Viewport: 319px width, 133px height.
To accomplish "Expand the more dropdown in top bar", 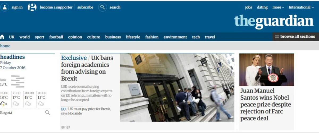I will click(x=278, y=7).
